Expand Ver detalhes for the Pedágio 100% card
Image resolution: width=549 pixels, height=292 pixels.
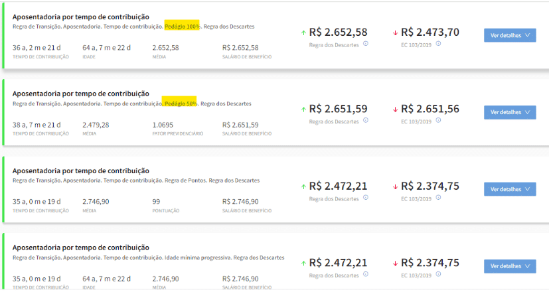tap(510, 35)
